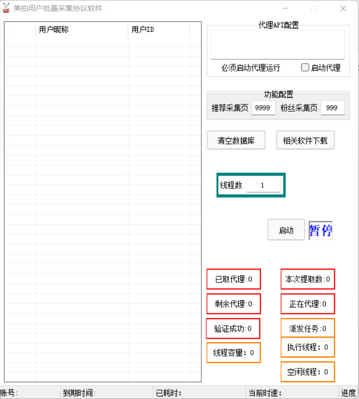The width and height of the screenshot is (359, 399).
Task: Click the 粉丝采集页 input field
Action: [332, 108]
